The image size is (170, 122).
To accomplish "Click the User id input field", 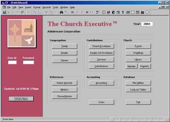I will point(12,62).
